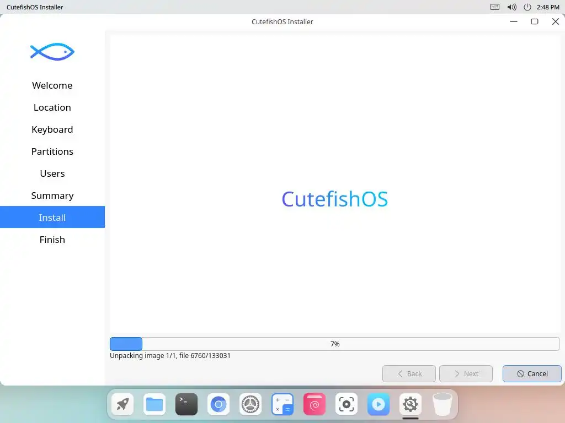Select the Location step in sidebar

coord(52,107)
